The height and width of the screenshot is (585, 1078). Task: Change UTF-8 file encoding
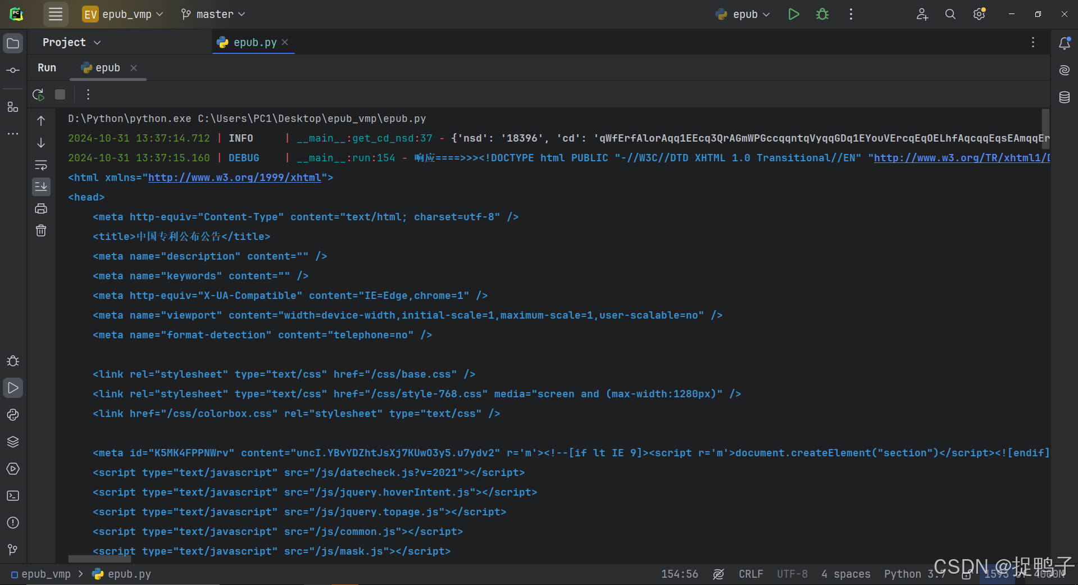point(792,574)
